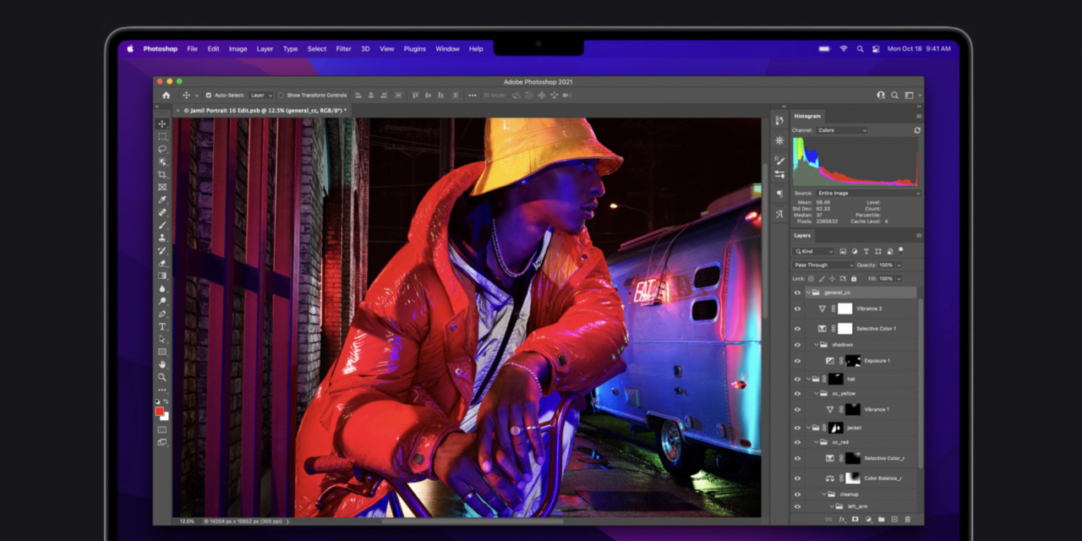Open the Filter menu
Screen dimensions: 1082x541
tap(343, 49)
